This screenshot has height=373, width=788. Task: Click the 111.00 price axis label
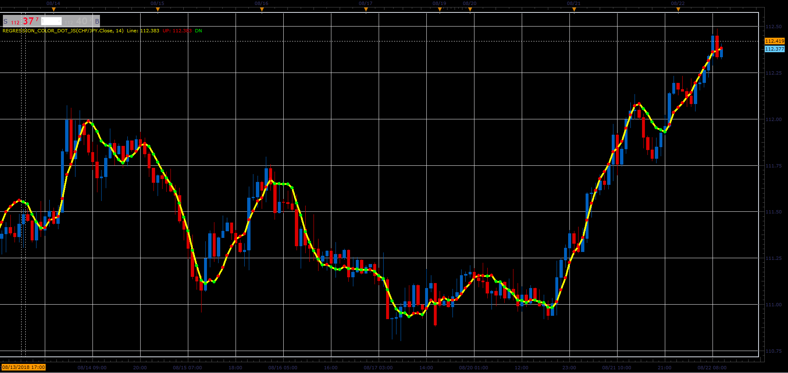click(x=773, y=305)
